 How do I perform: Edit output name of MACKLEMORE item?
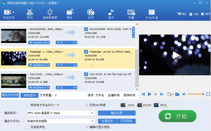click(x=86, y=29)
